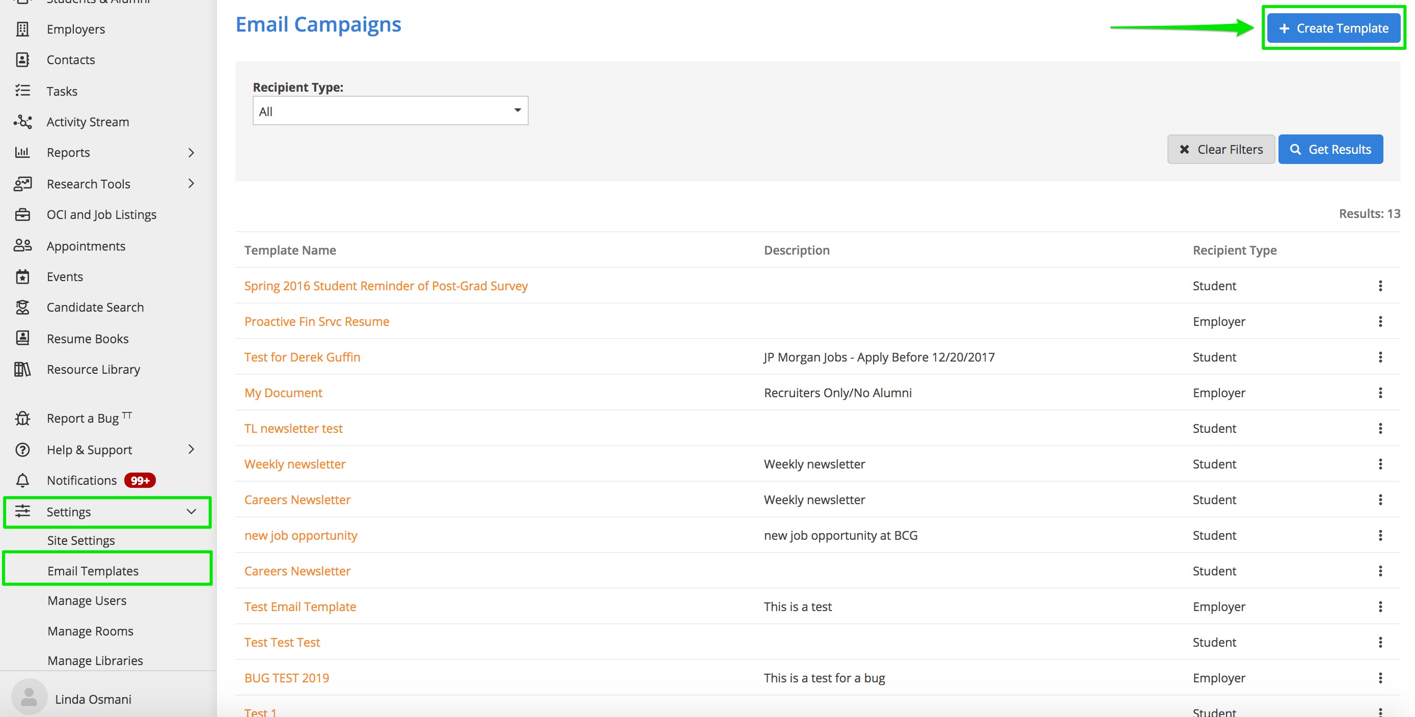Image resolution: width=1415 pixels, height=717 pixels.
Task: Expand the Reports submenu chevron
Action: tap(191, 153)
